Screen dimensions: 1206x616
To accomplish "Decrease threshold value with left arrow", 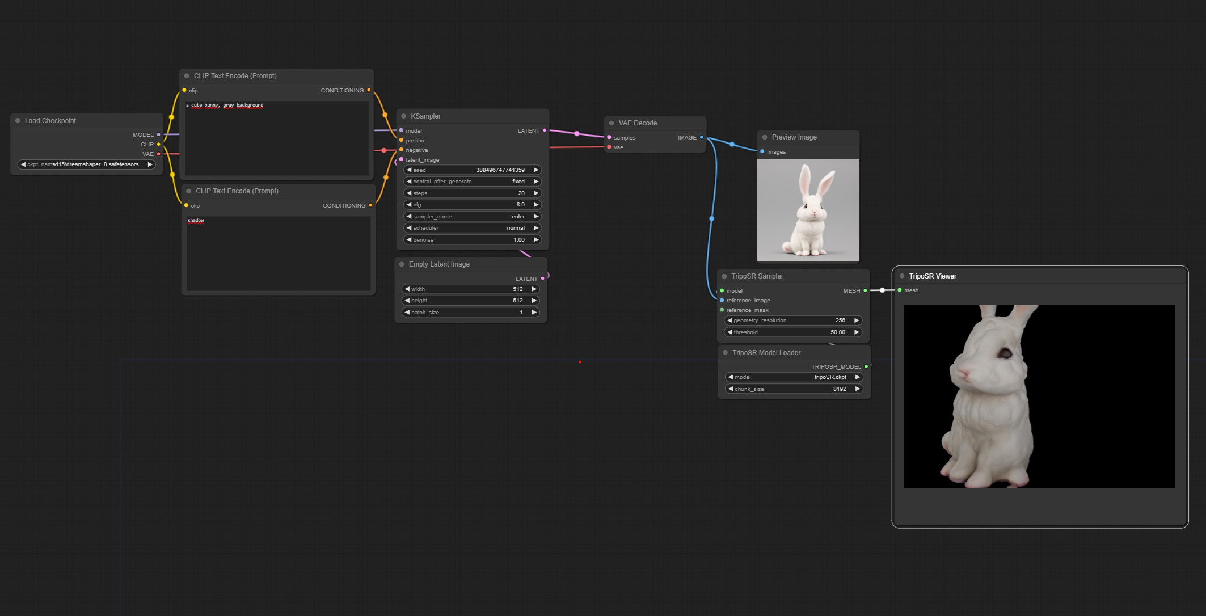I will tap(729, 332).
